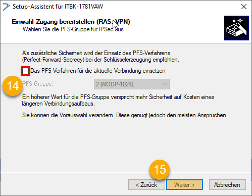This screenshot has height=196, width=252.
Task: Click the orange step 15 marker
Action: pos(160,169)
